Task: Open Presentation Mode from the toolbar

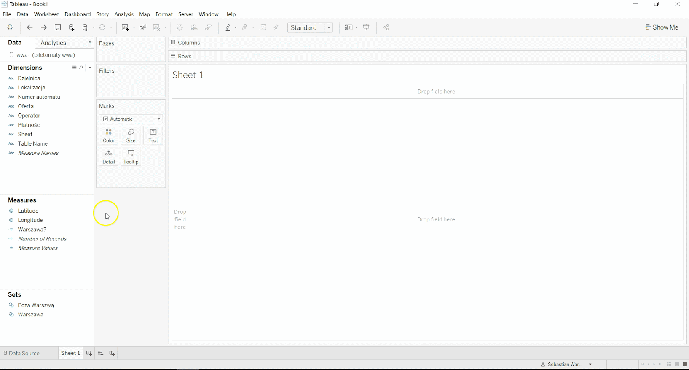Action: tap(367, 28)
